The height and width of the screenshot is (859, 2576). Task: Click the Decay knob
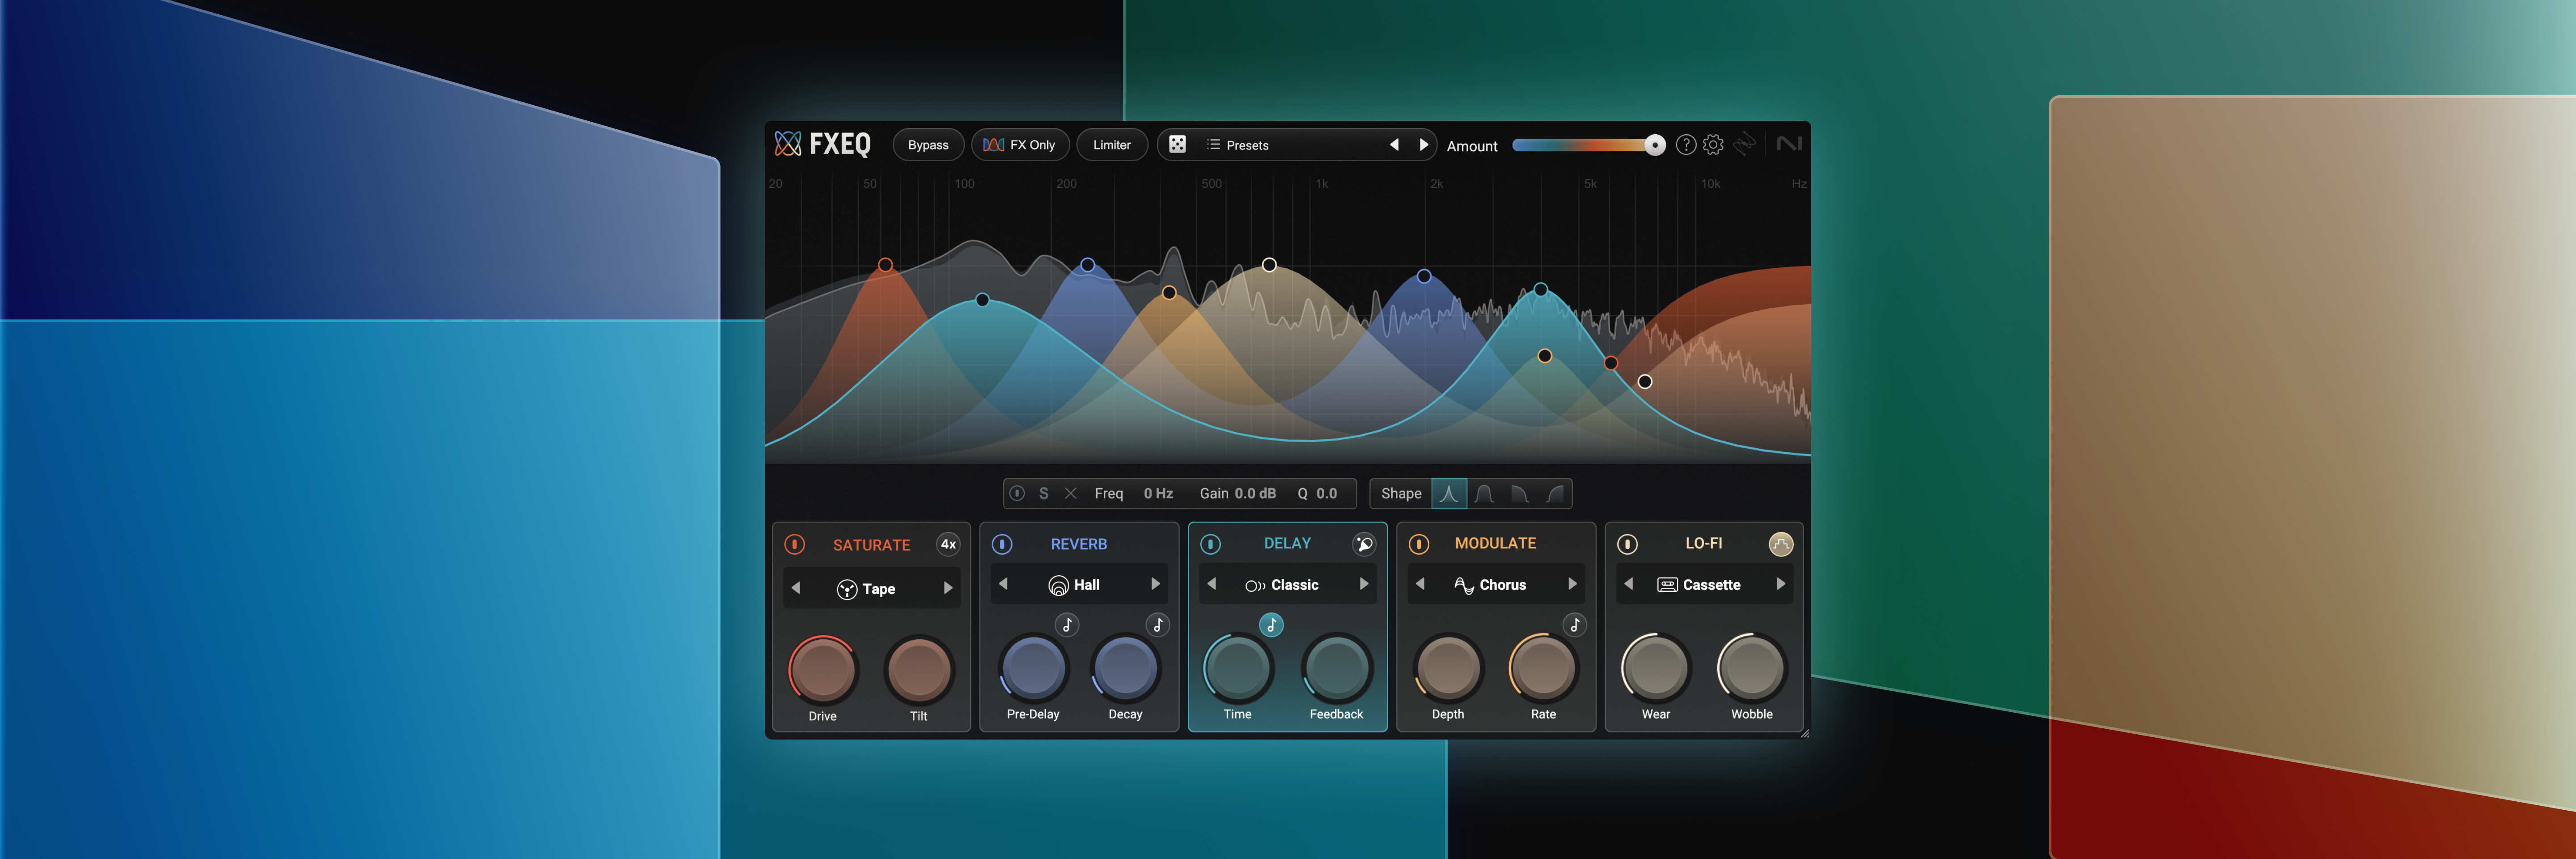[1125, 668]
